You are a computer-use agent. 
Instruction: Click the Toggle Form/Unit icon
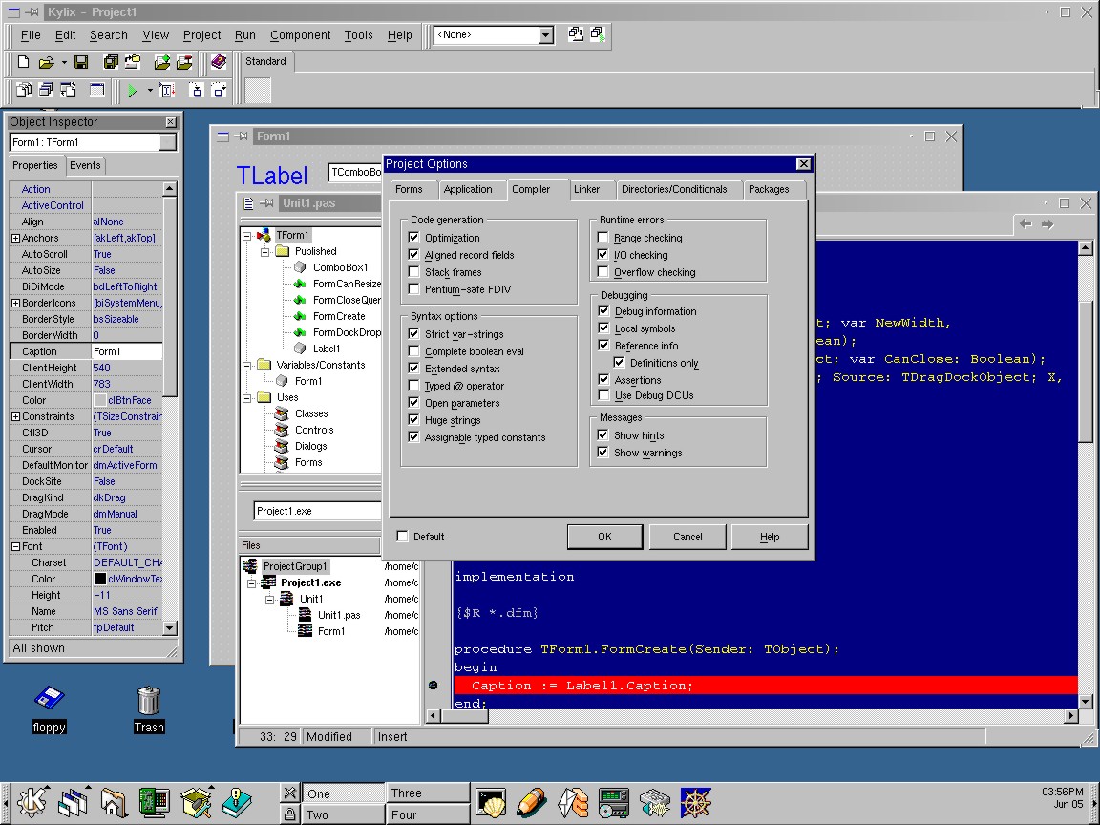tap(68, 90)
